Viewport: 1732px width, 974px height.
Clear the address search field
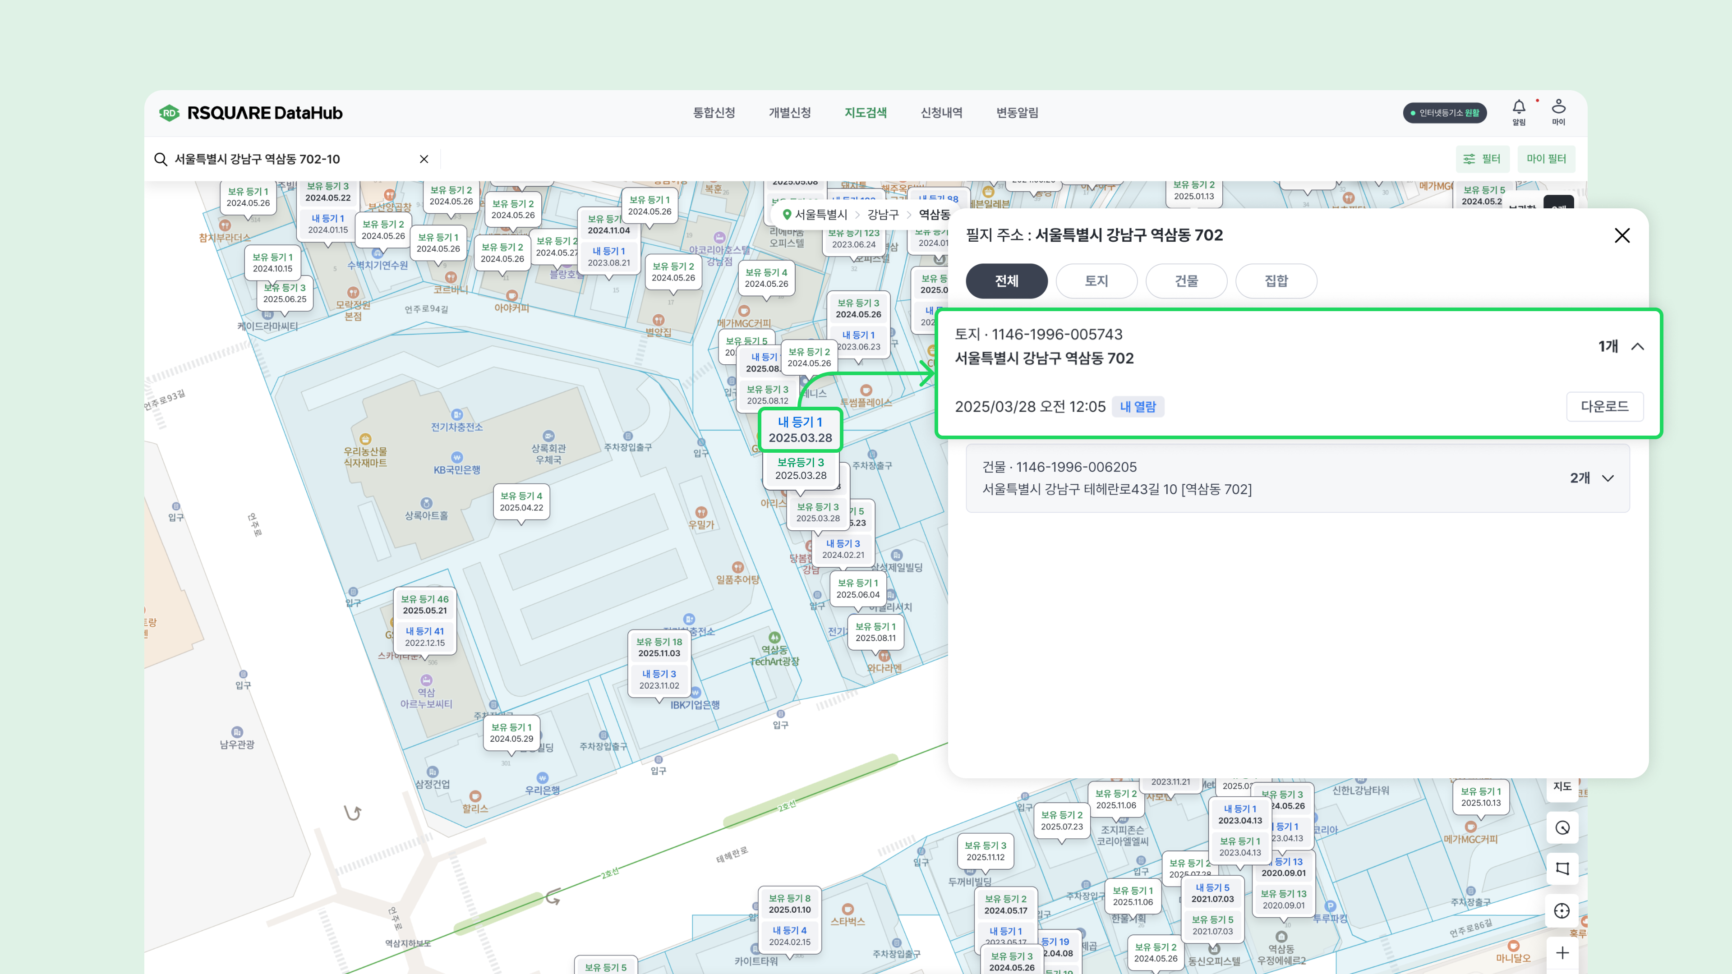pyautogui.click(x=424, y=159)
